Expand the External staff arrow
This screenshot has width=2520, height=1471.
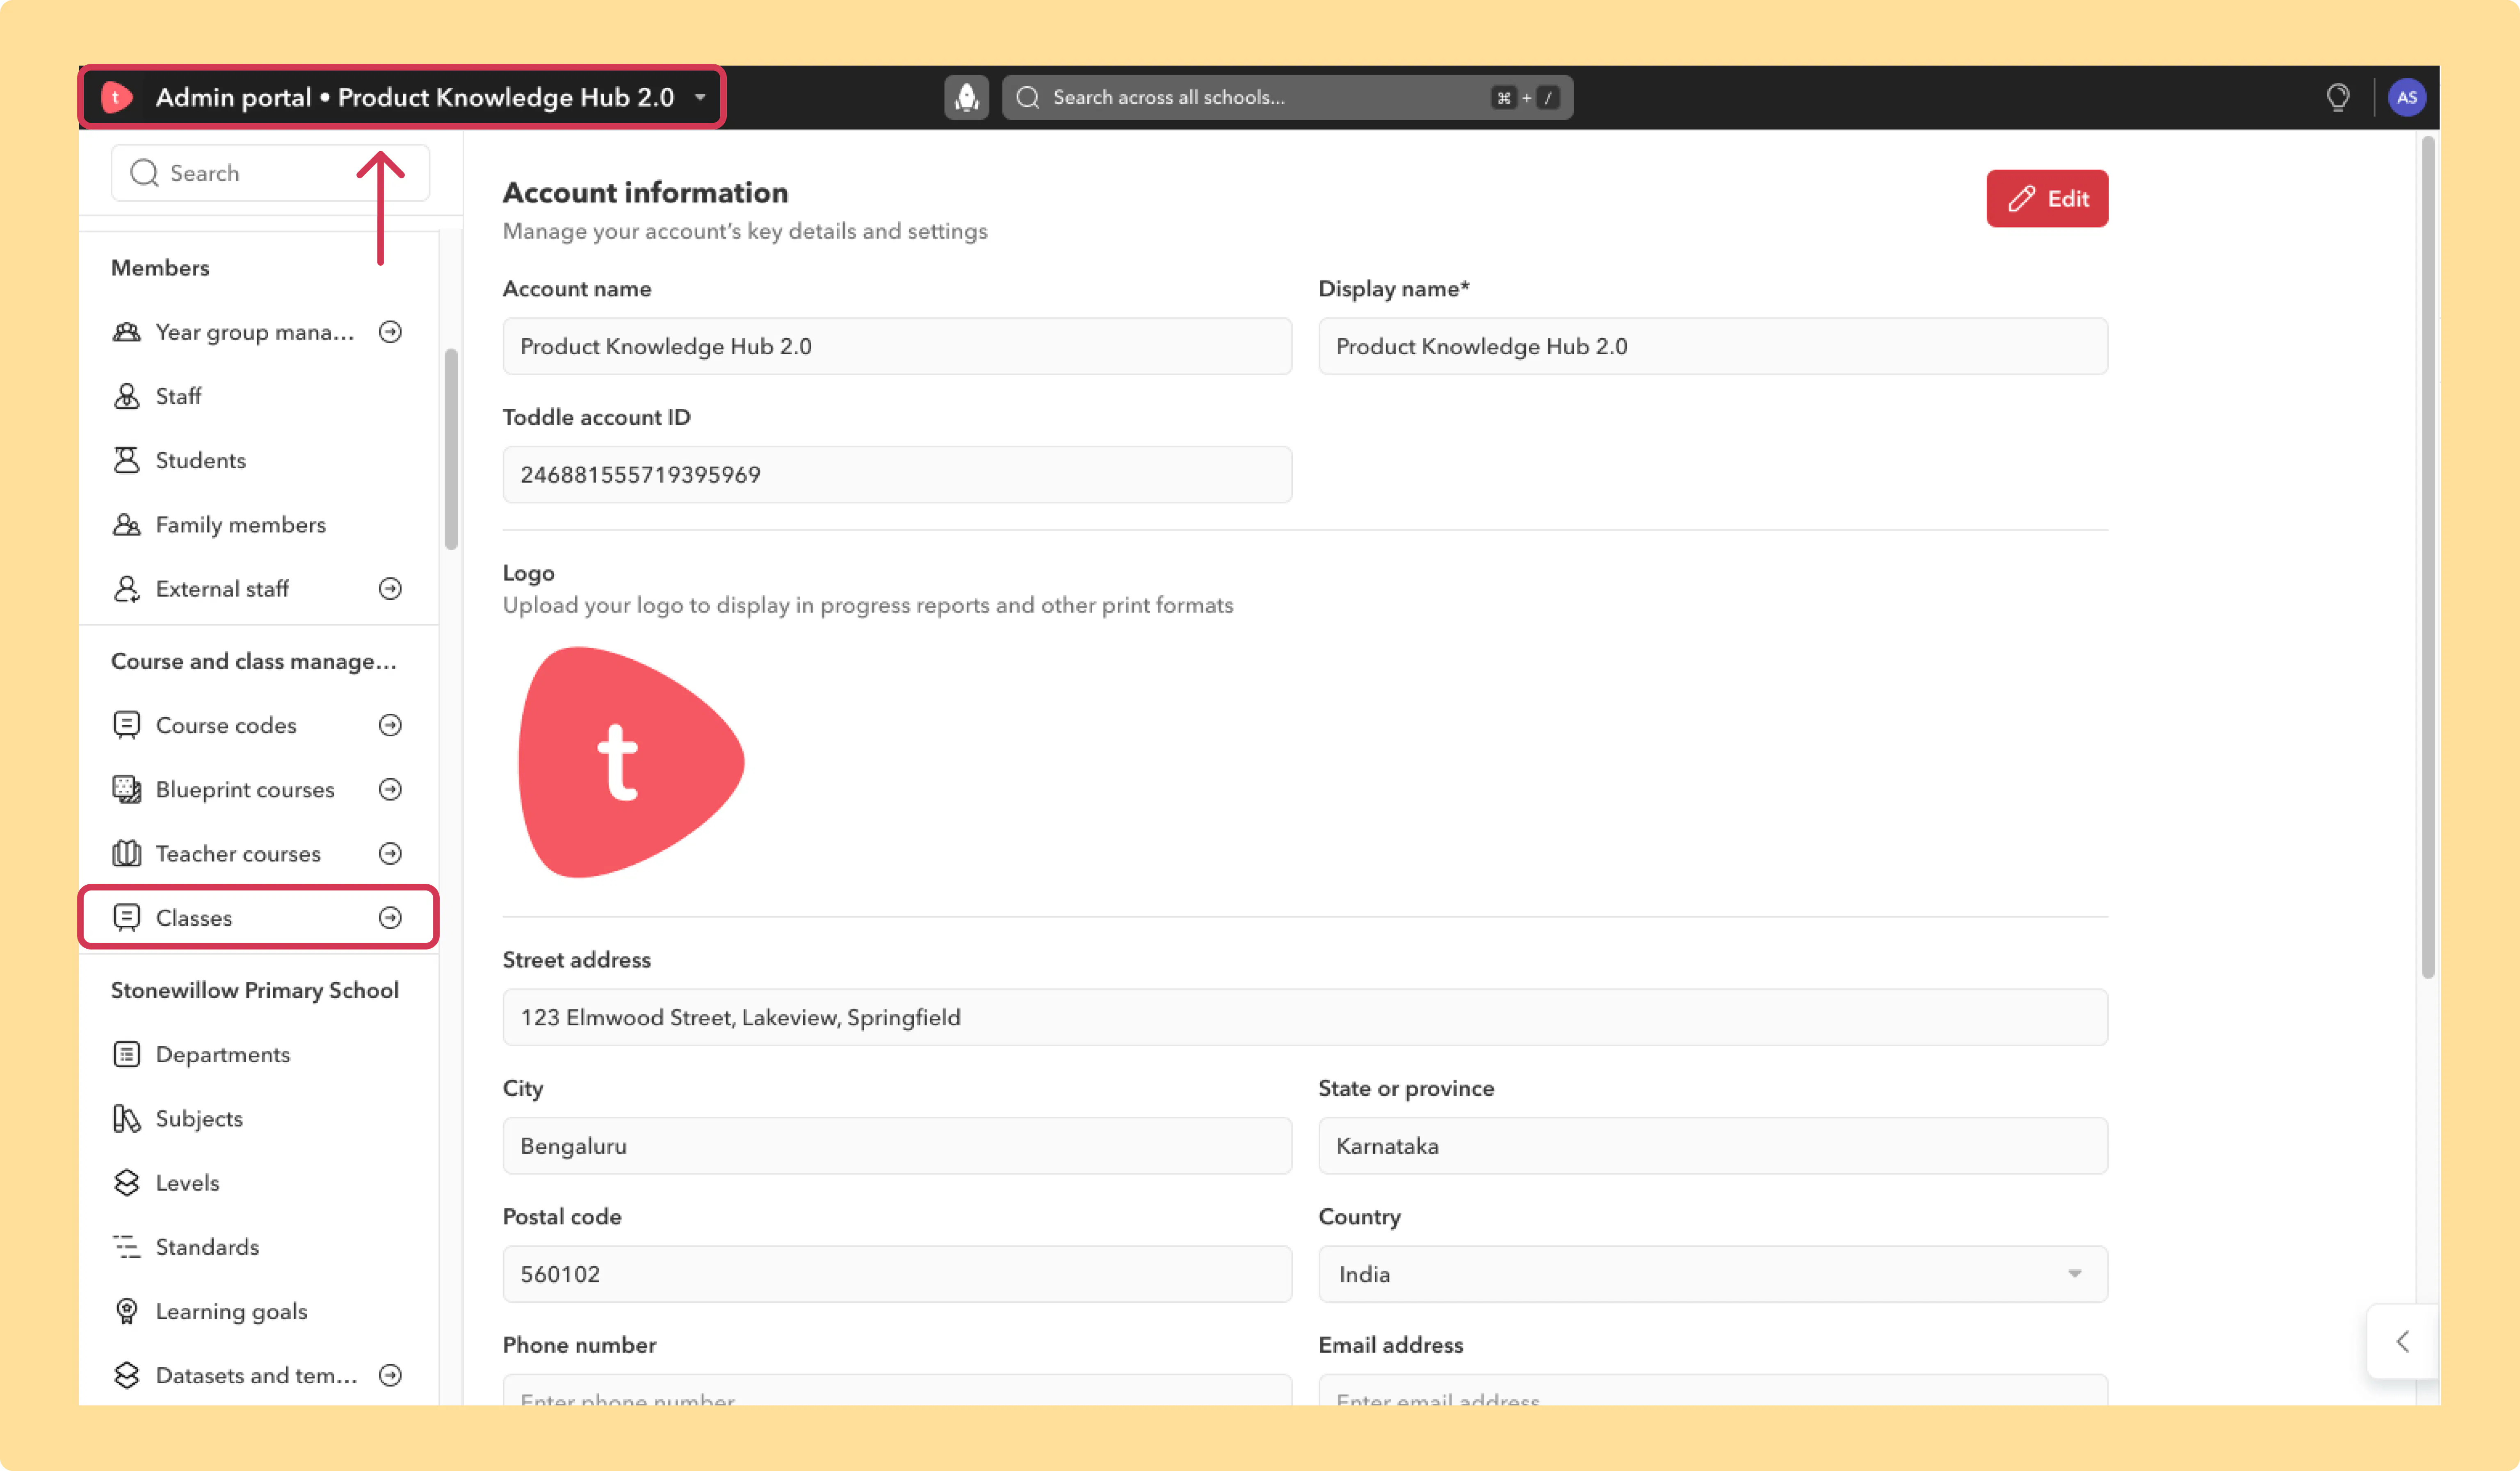(390, 589)
